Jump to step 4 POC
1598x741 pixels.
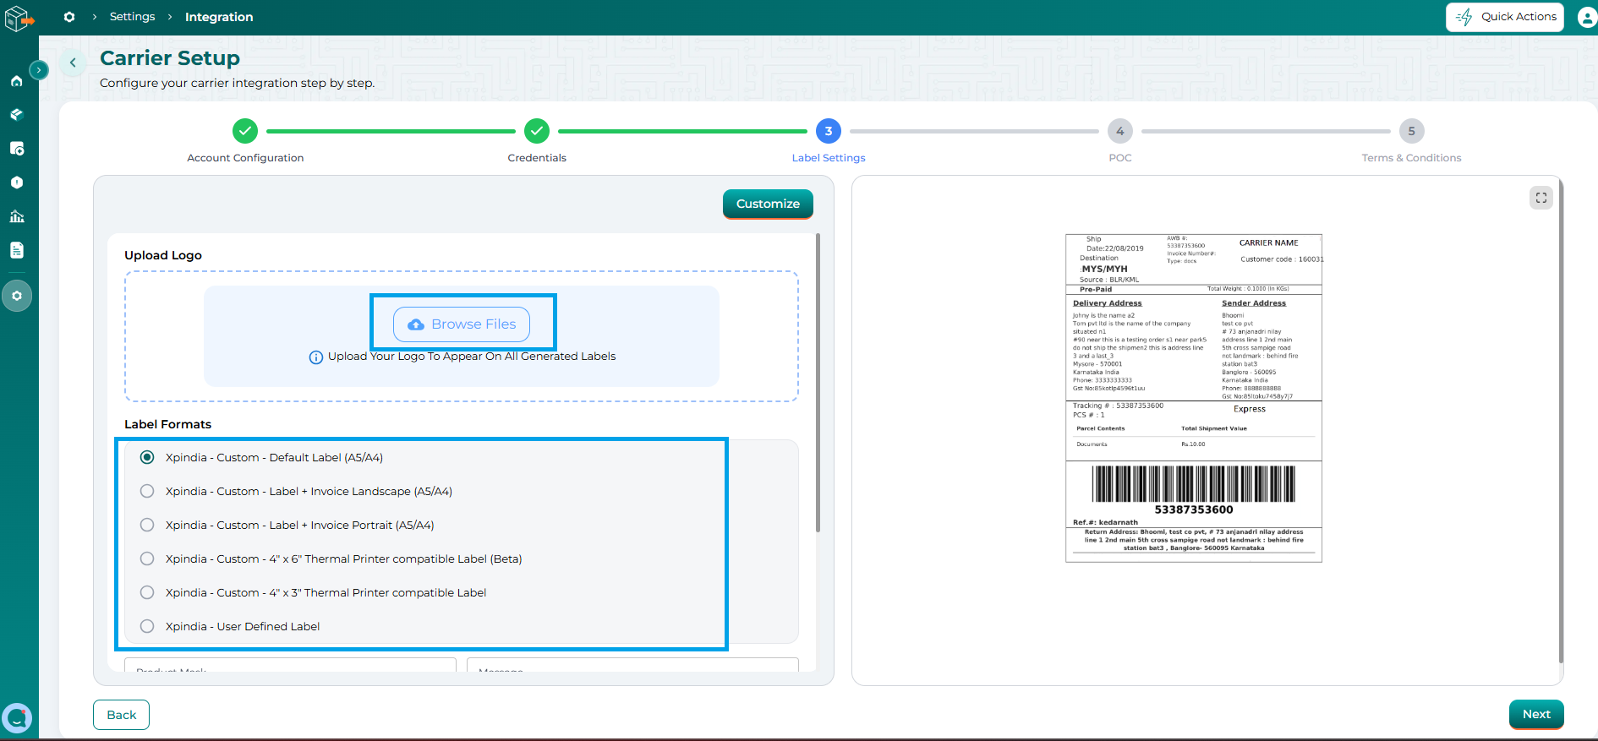(1120, 131)
